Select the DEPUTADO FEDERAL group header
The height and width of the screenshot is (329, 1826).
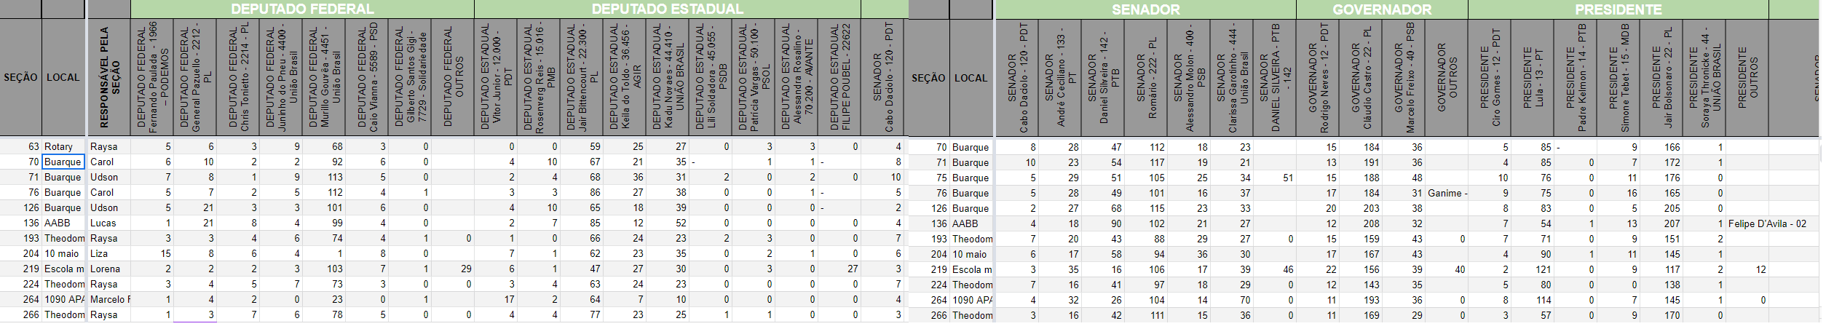[x=302, y=9]
